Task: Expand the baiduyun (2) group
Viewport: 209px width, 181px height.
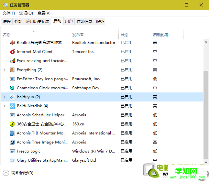Action: [4, 97]
